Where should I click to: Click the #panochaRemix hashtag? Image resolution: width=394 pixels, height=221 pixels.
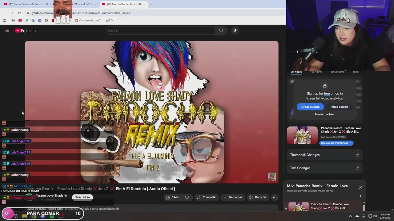109,209
